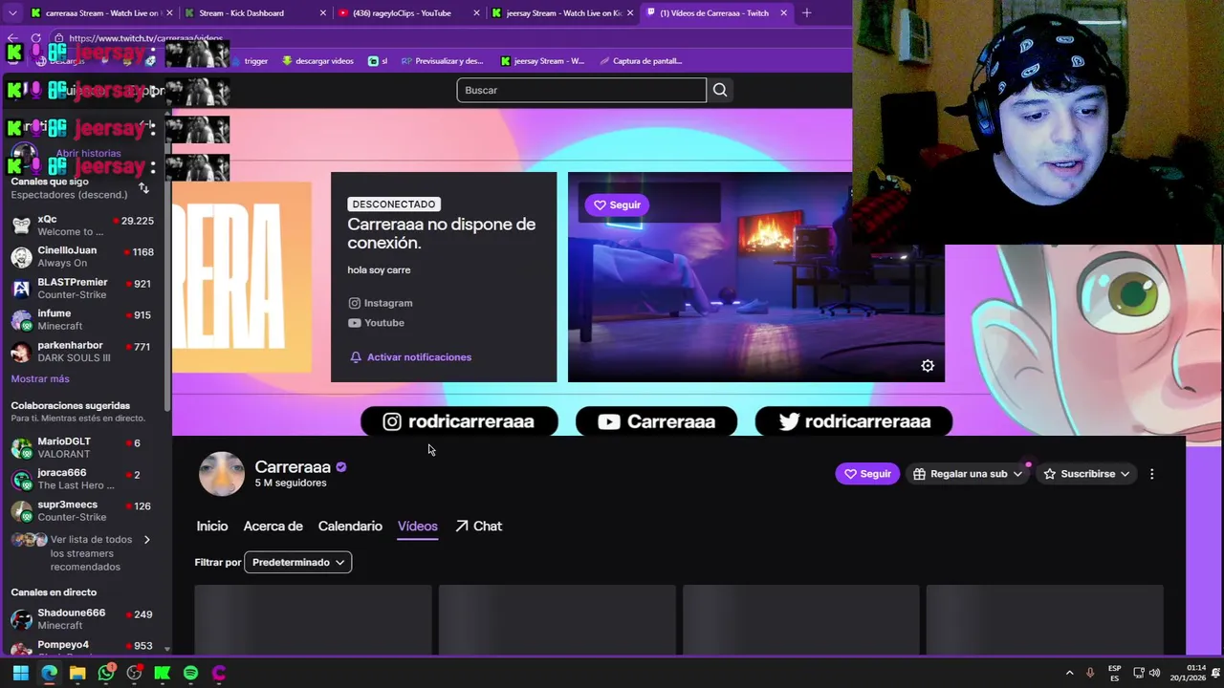Open the Suscribirse dropdown

click(x=1086, y=474)
